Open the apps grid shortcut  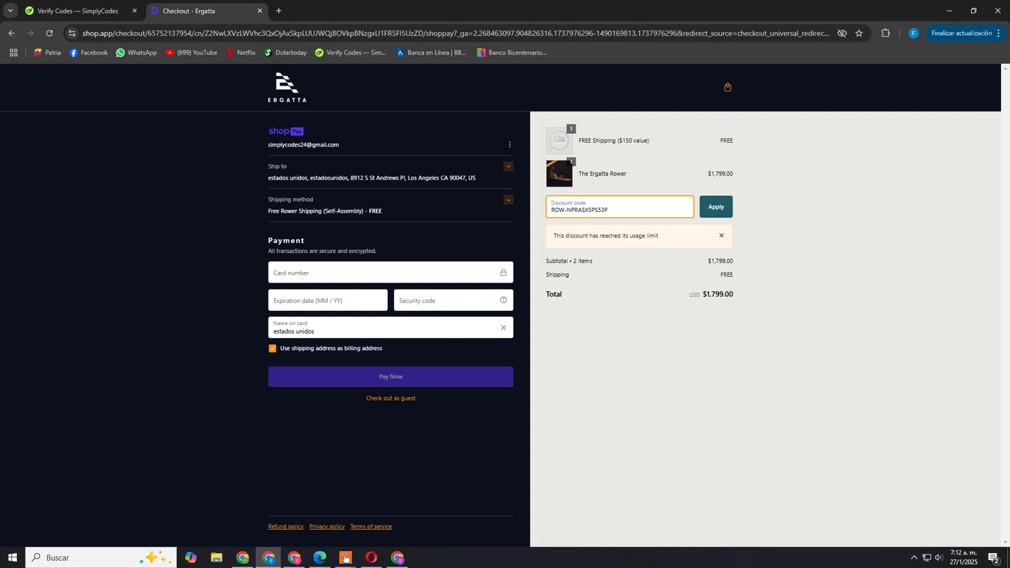click(13, 52)
